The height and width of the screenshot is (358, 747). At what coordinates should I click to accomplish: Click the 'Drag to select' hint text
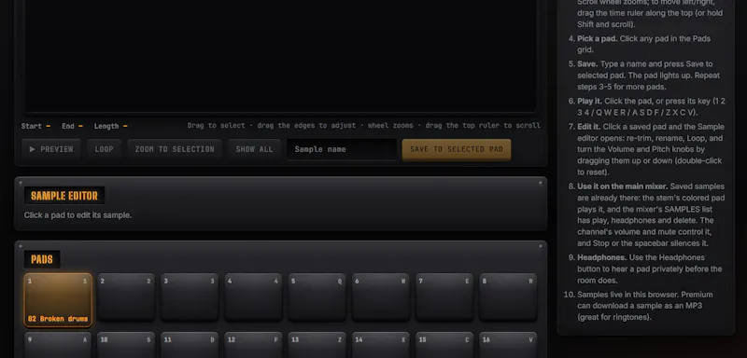(364, 126)
